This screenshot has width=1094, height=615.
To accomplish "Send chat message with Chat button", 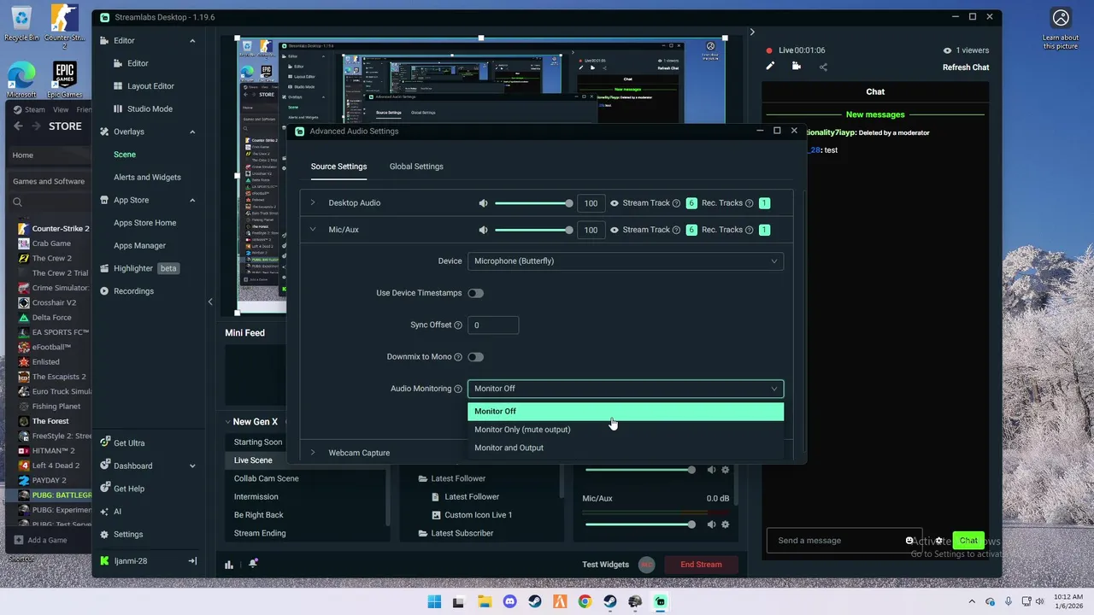I will [968, 541].
